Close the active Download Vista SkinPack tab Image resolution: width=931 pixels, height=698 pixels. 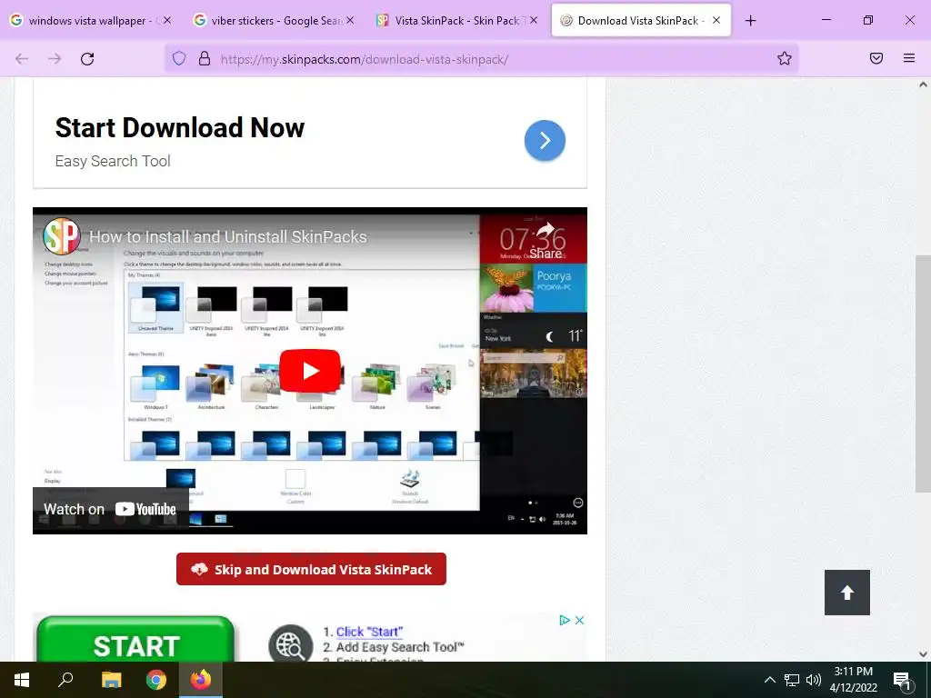(716, 20)
